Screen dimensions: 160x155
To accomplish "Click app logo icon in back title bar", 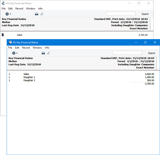I will tap(4, 3).
